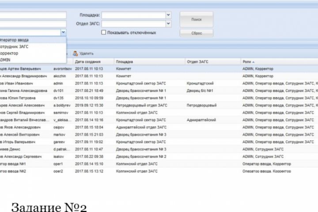The height and width of the screenshot is (212, 318).
Task: Focus the Отдел ЗАГС input field
Action: pyautogui.click(x=134, y=24)
